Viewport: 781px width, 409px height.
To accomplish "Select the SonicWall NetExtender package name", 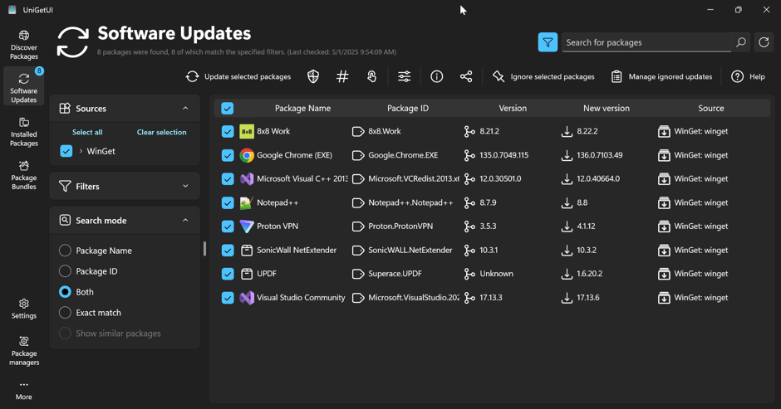I will pos(297,250).
